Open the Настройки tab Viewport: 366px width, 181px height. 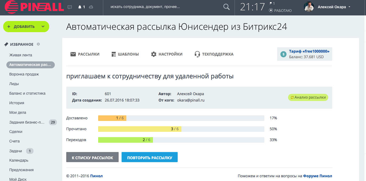pos(167,54)
